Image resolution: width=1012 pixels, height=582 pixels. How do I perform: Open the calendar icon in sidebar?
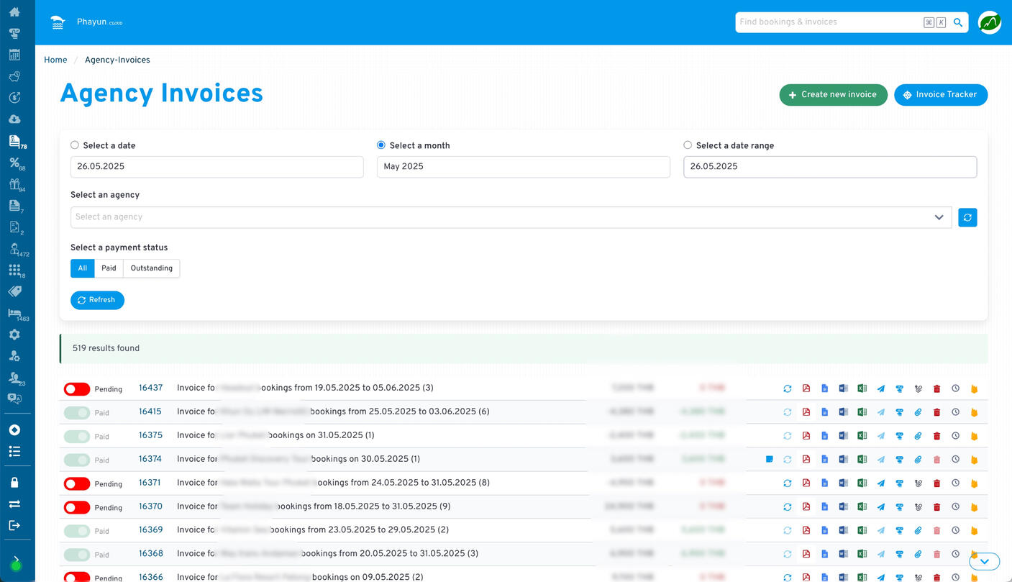click(x=15, y=54)
